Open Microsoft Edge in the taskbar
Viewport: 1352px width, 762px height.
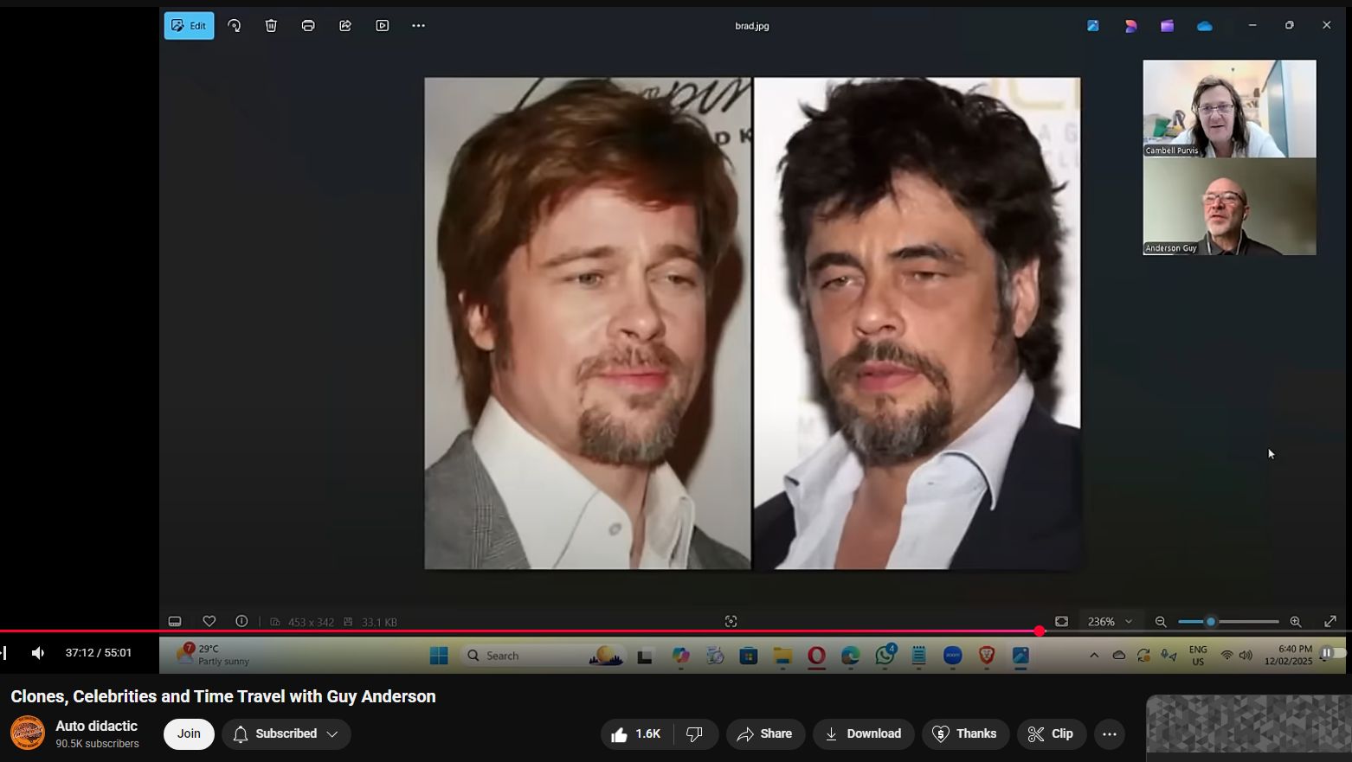pyautogui.click(x=850, y=656)
